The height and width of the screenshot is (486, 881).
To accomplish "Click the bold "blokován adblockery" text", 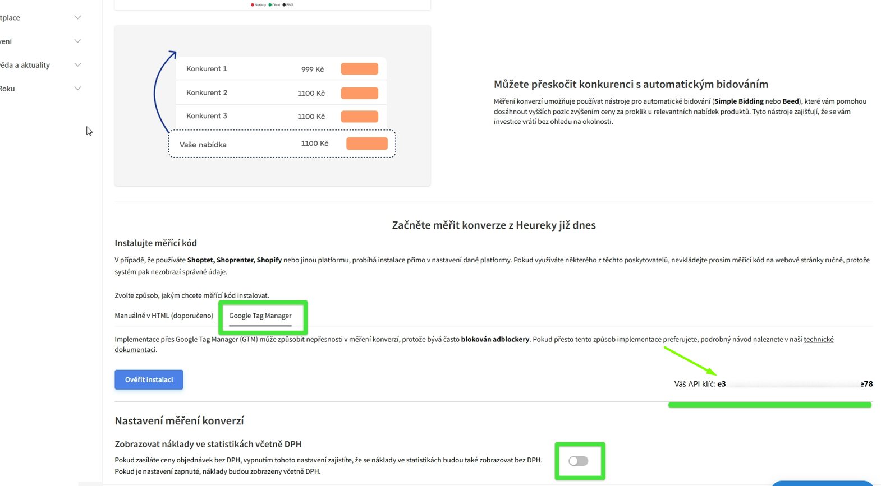I will [495, 339].
